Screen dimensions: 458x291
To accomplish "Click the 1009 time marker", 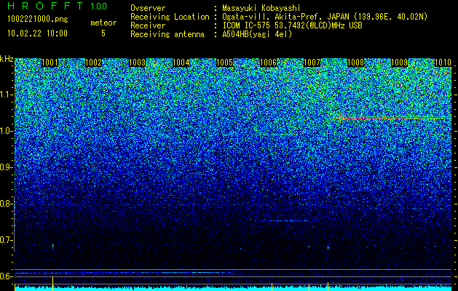I will [x=399, y=63].
